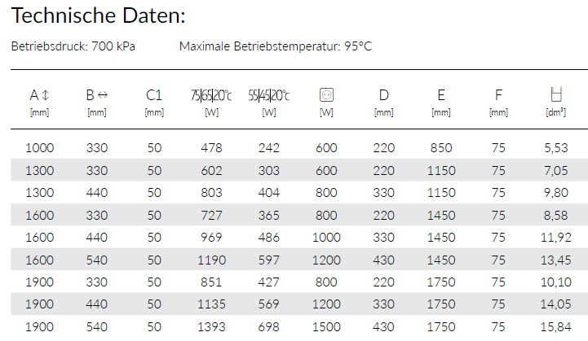This screenshot has width=588, height=341.
Task: Click the electric socket icon in header
Action: coord(326,95)
